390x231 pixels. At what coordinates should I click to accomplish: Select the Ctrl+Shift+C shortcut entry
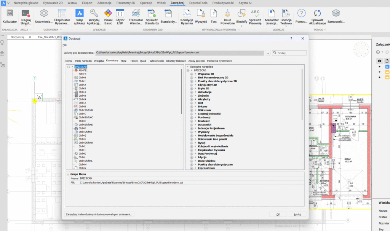pyautogui.click(x=86, y=118)
